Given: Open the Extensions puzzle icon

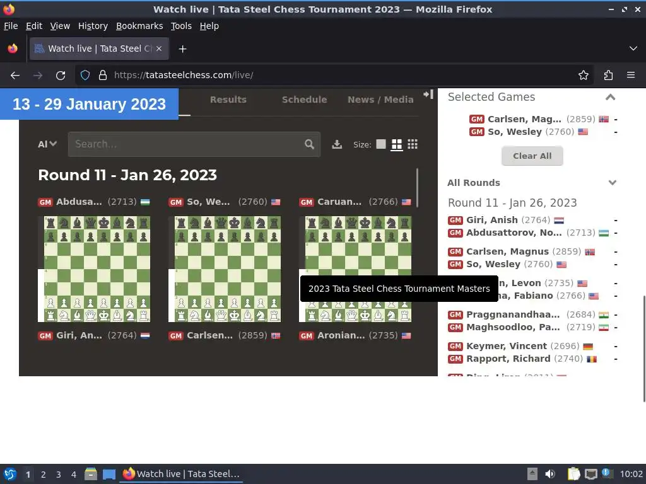Looking at the screenshot, I should pos(608,75).
